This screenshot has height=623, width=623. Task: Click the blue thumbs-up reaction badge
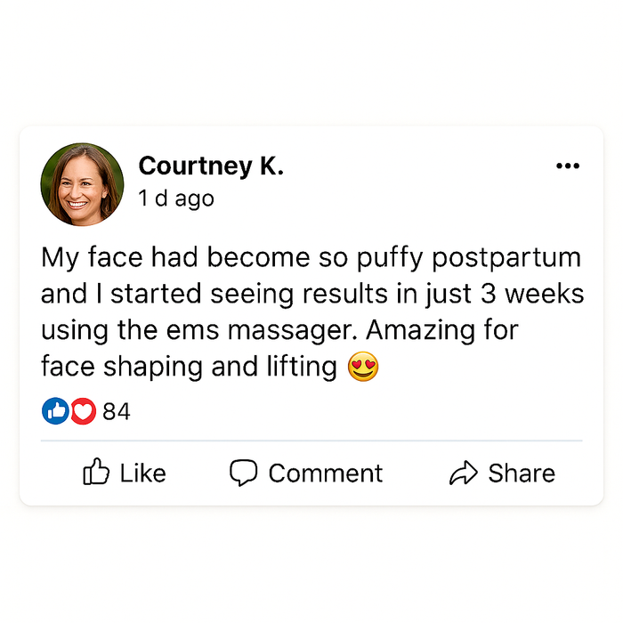[x=55, y=411]
